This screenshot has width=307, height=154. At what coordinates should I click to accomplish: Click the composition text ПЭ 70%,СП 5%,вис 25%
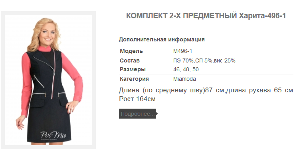[x=204, y=60]
